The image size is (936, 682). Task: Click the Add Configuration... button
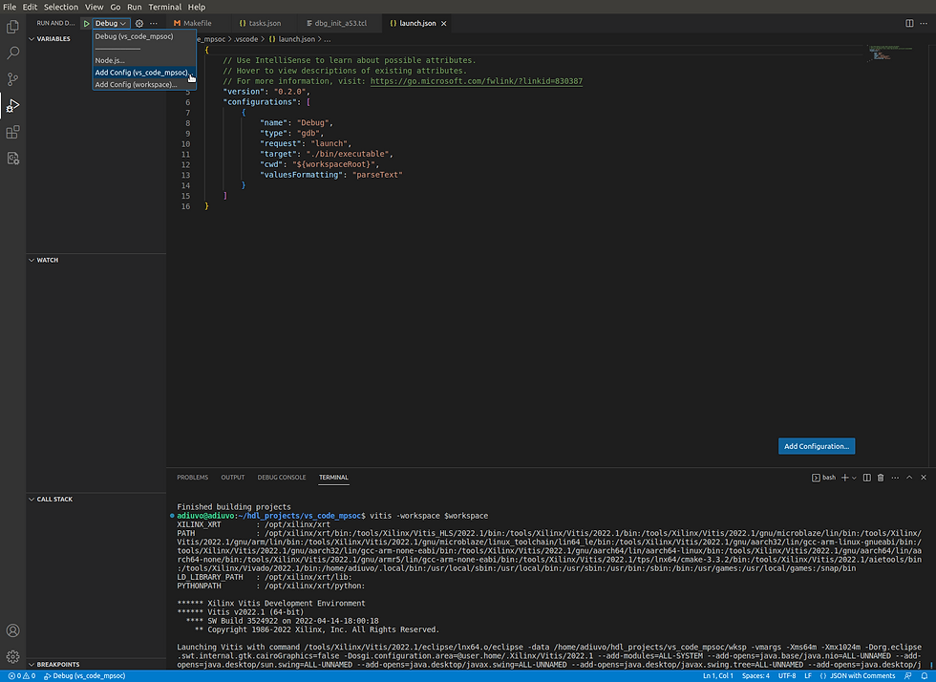816,446
